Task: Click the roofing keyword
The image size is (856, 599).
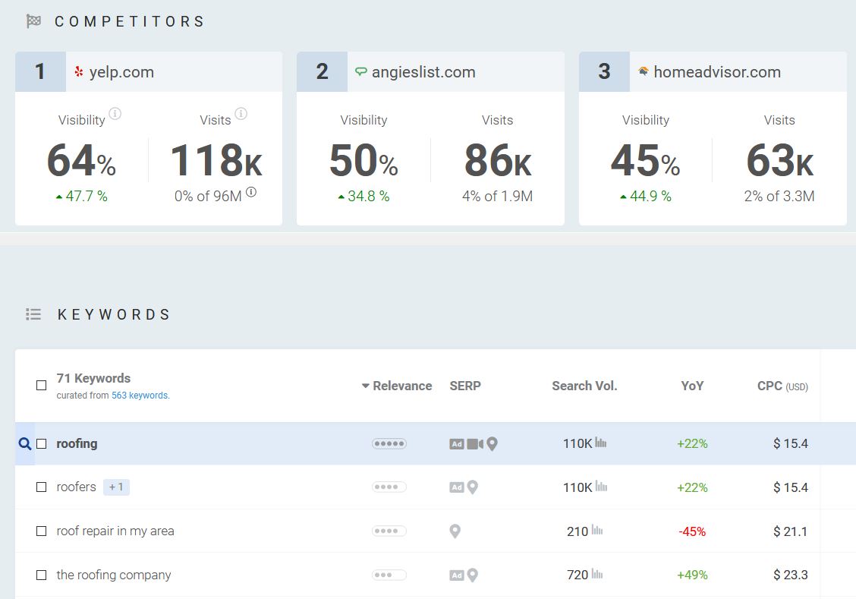Action: (77, 443)
